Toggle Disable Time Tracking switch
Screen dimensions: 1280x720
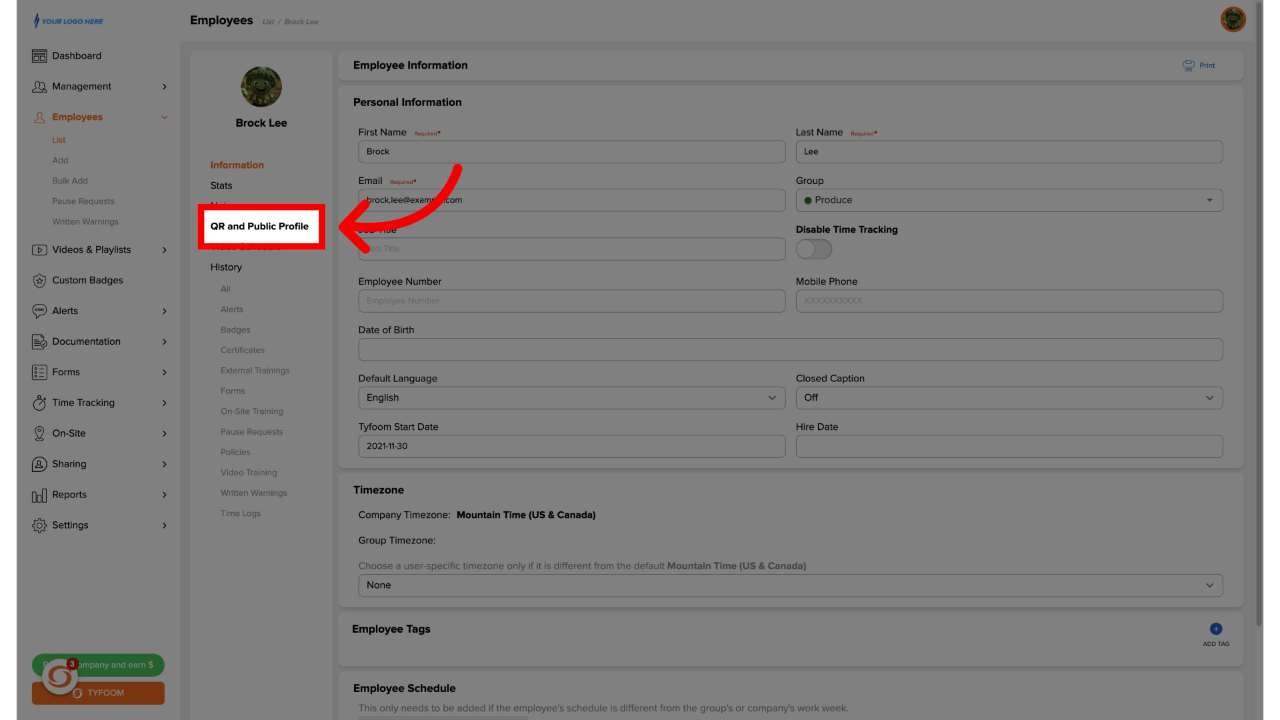click(813, 249)
